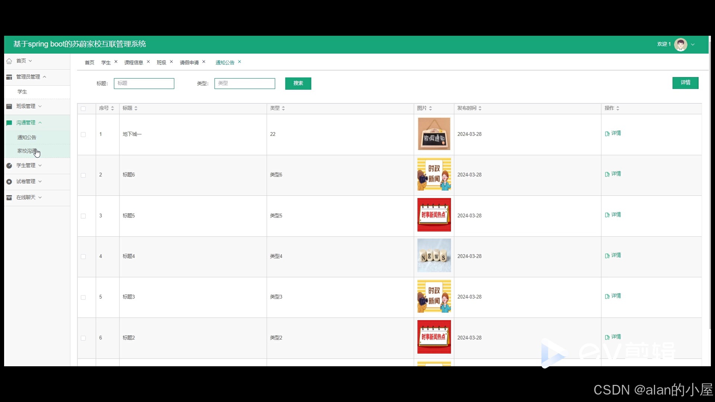The width and height of the screenshot is (715, 402).
Task: Click the home icon in sidebar
Action: [x=9, y=61]
